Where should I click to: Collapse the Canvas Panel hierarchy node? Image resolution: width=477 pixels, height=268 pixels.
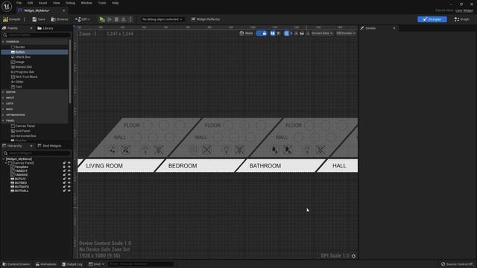tap(6, 163)
